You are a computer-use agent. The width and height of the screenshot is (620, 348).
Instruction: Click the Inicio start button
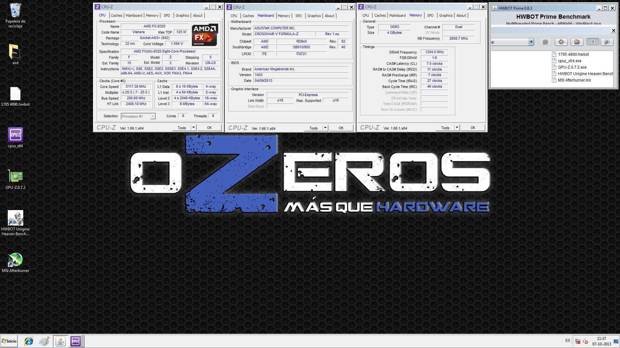coord(9,341)
